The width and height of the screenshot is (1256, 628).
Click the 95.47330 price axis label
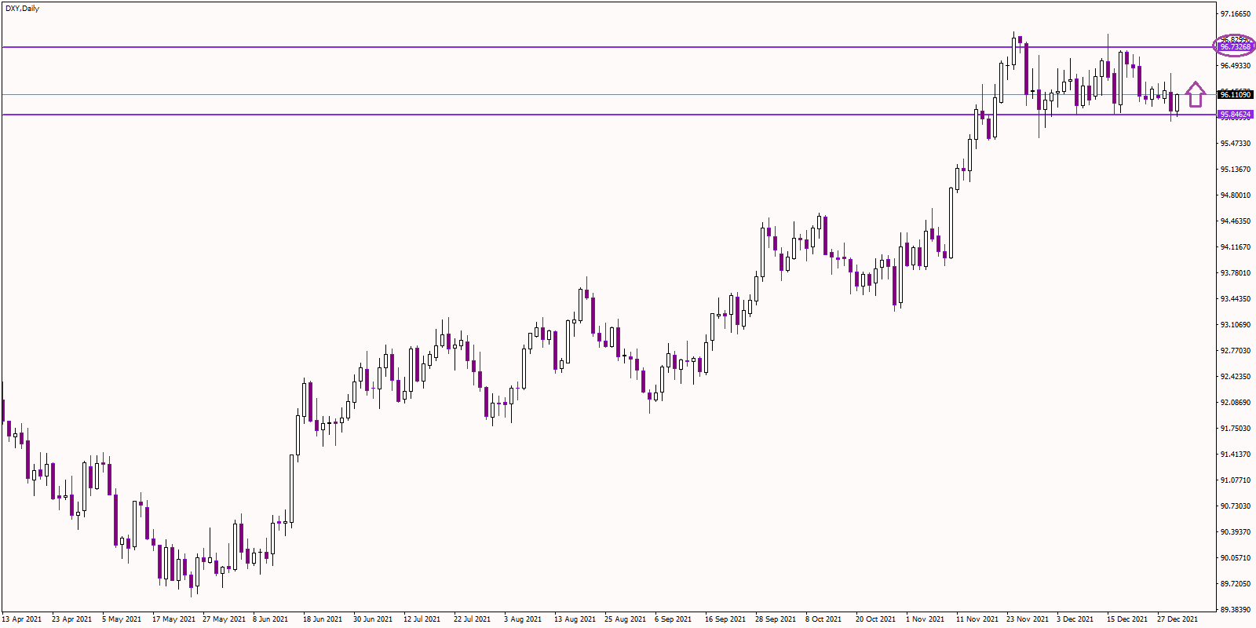click(x=1236, y=144)
